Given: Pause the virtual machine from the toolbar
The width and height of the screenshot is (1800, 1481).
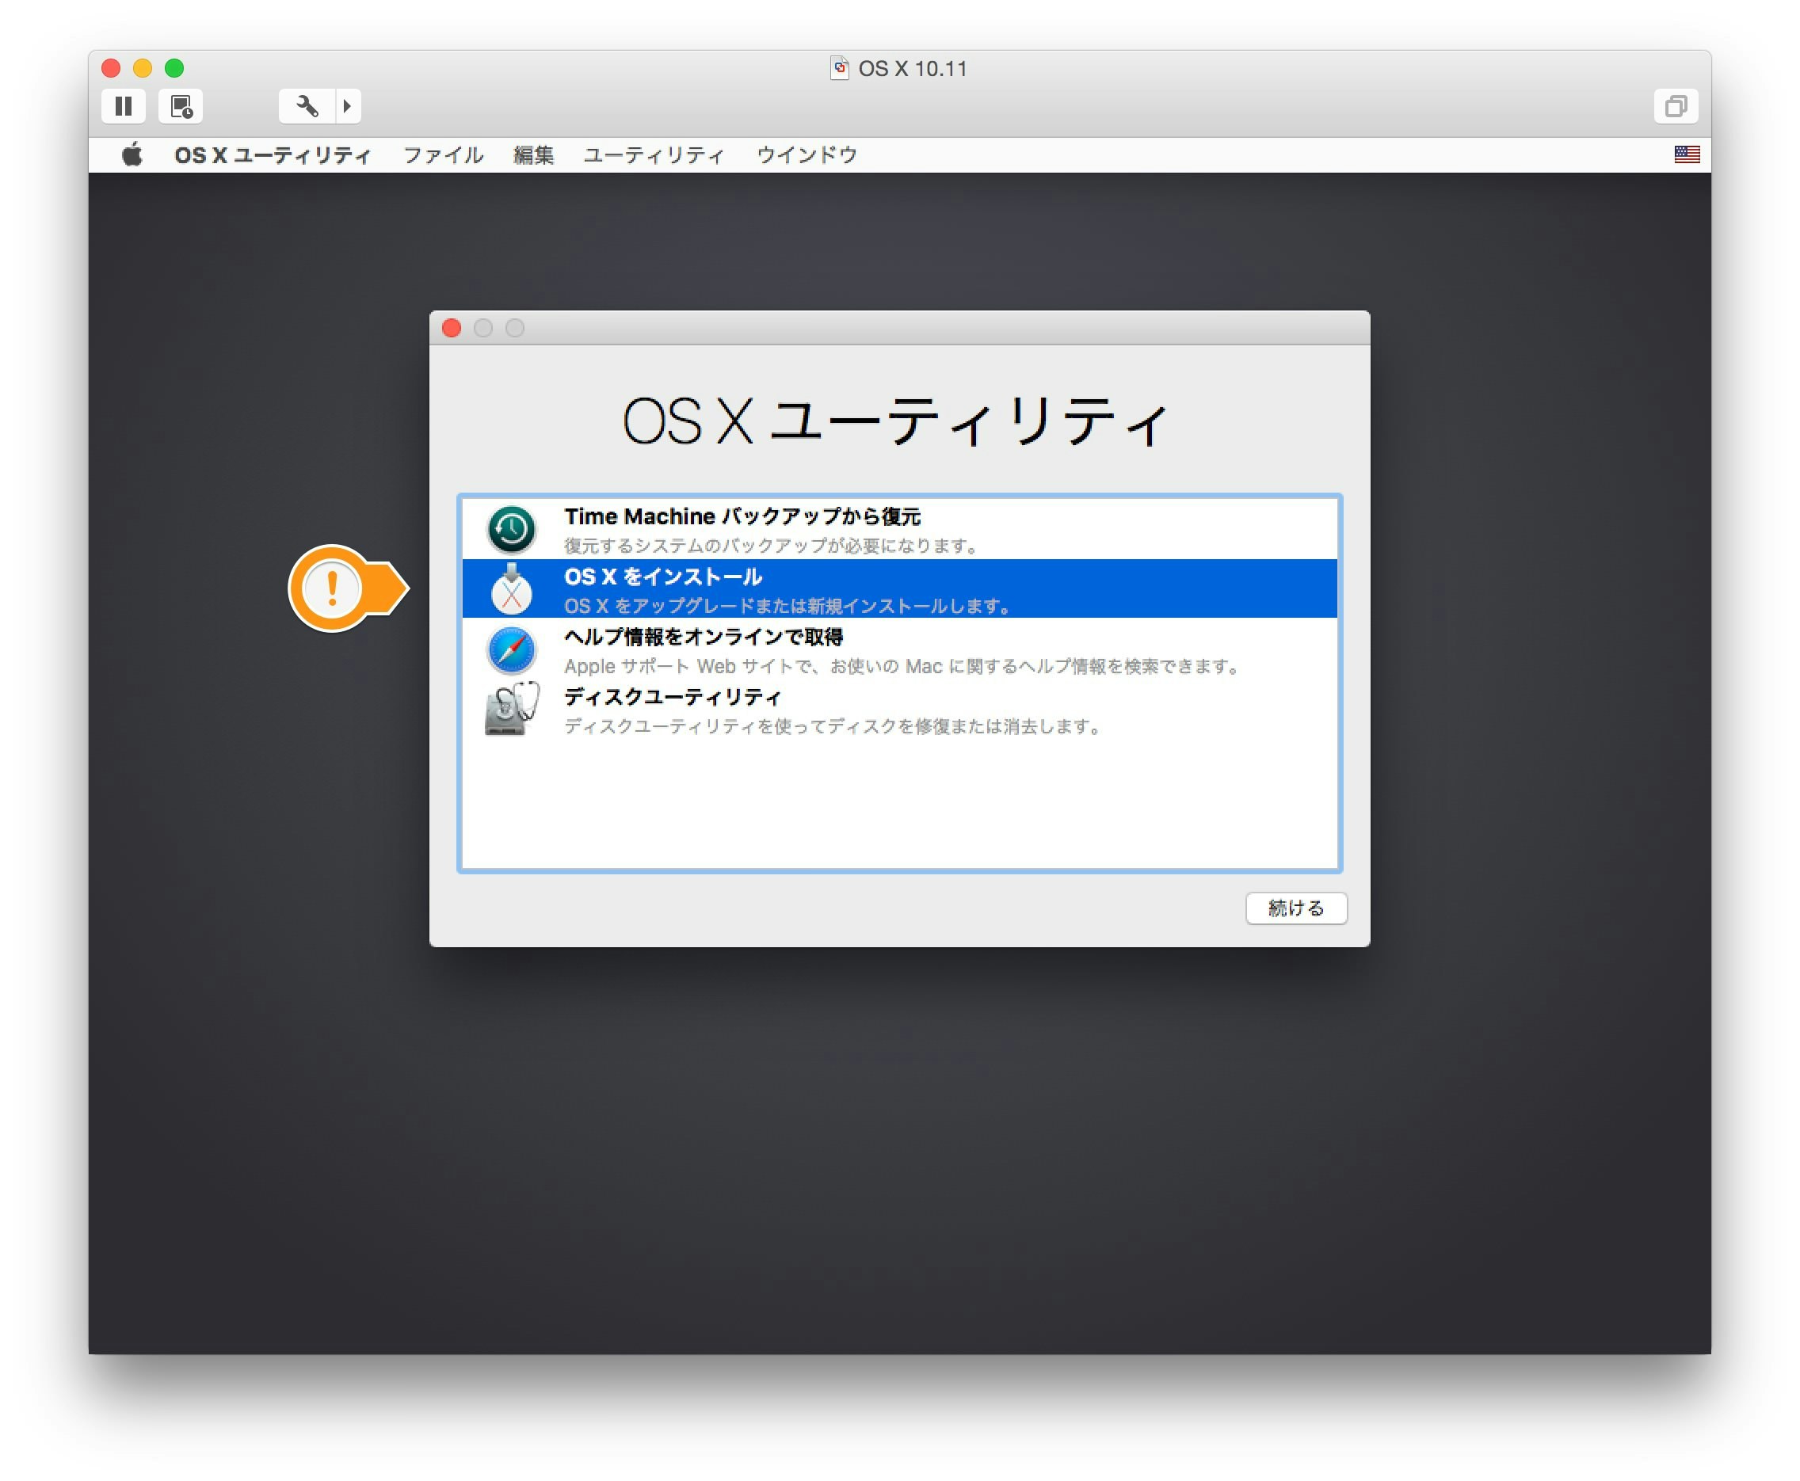Looking at the screenshot, I should [x=123, y=106].
